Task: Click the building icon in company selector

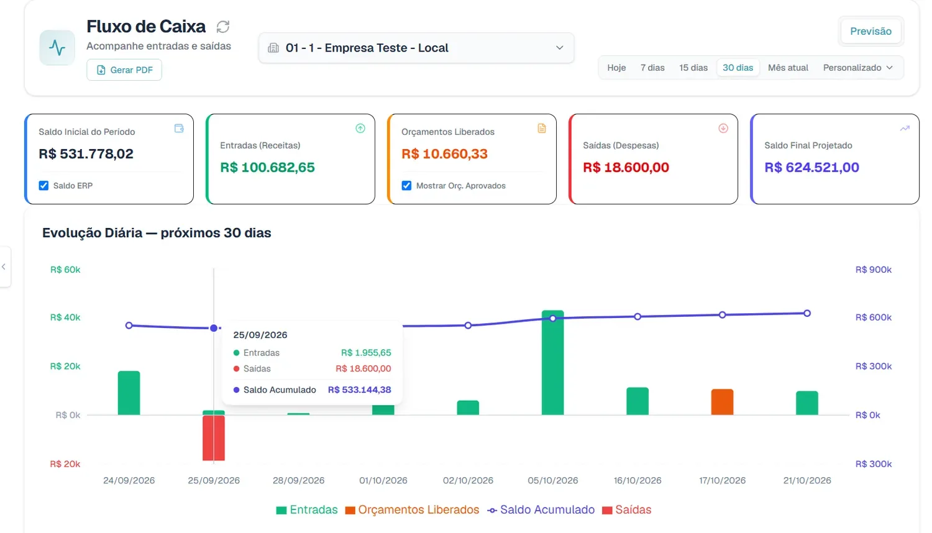Action: [273, 48]
